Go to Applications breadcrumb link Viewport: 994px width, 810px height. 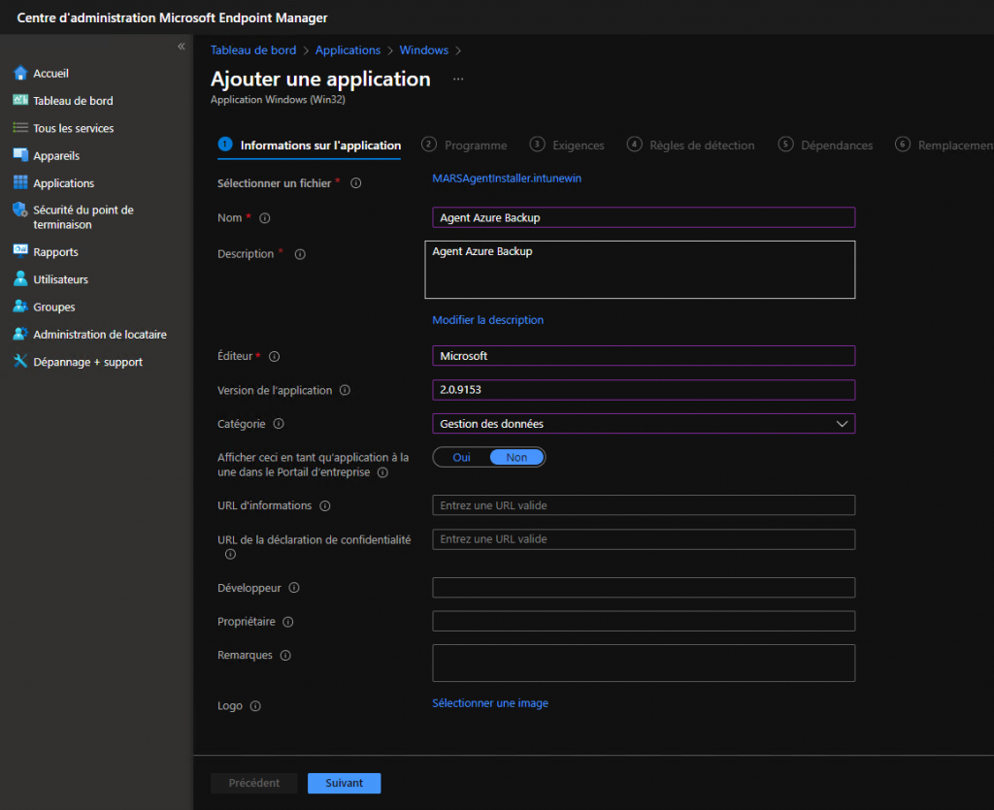(x=348, y=50)
